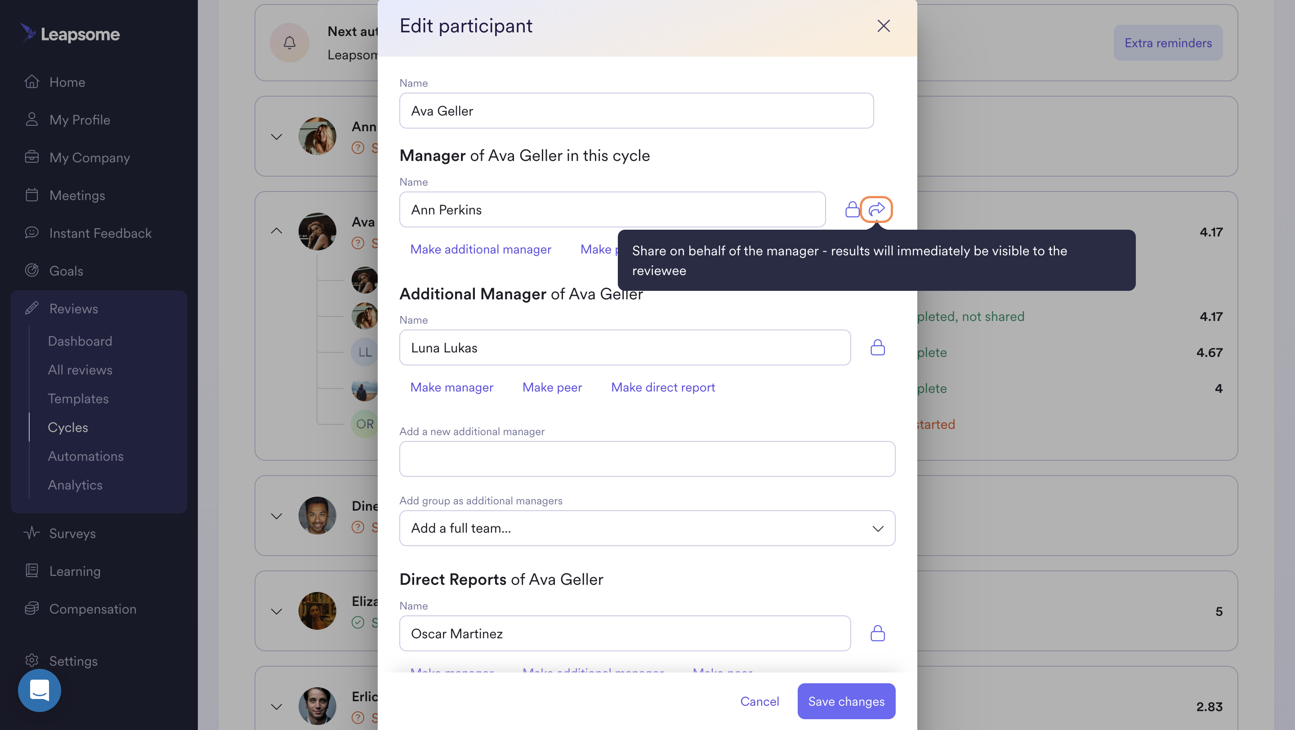Click the LL initials avatar

click(x=365, y=352)
